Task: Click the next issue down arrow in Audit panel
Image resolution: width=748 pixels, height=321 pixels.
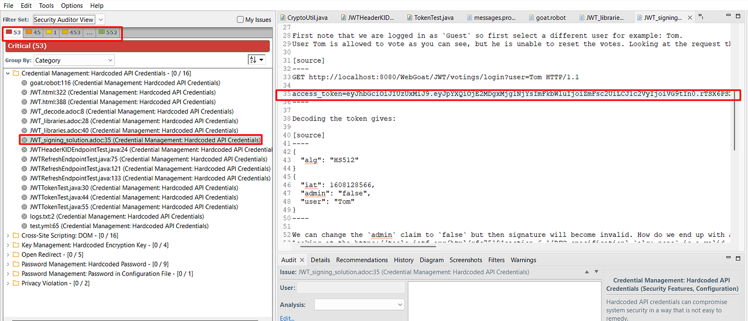Action: [595, 272]
